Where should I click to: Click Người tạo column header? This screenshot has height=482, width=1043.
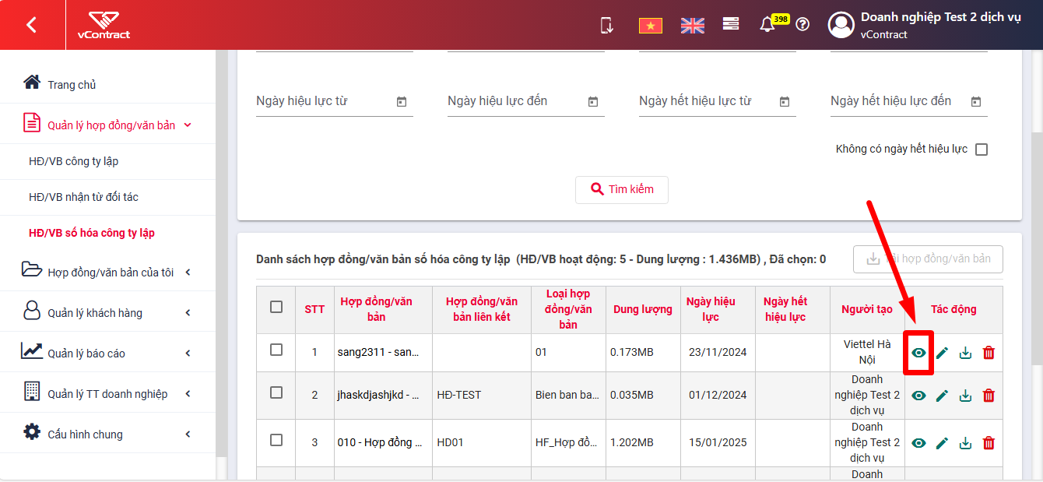click(x=867, y=309)
